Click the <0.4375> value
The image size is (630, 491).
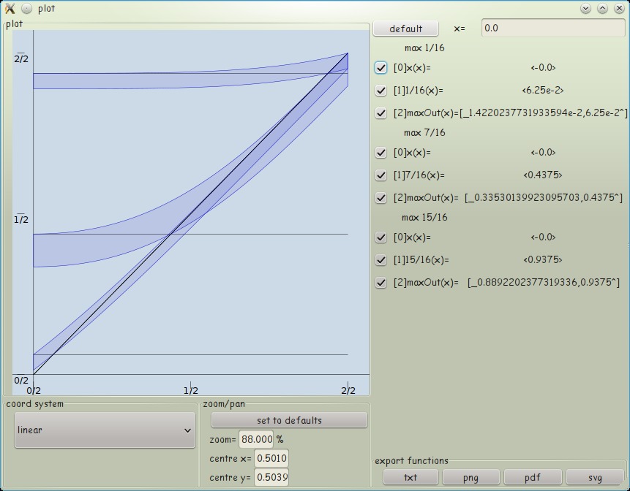(x=543, y=175)
